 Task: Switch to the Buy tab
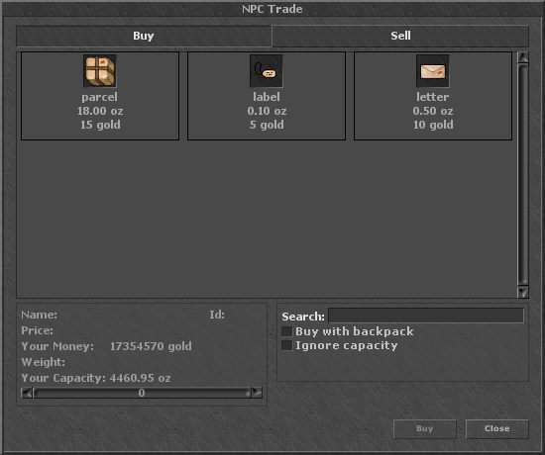pyautogui.click(x=144, y=36)
